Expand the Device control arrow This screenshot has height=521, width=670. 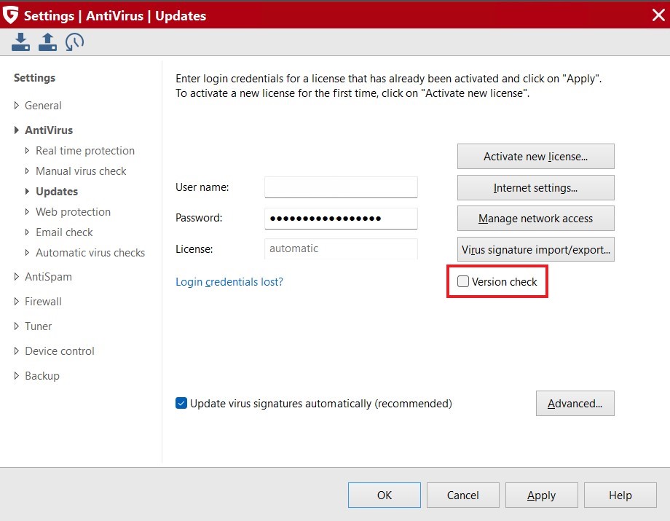[x=16, y=351]
